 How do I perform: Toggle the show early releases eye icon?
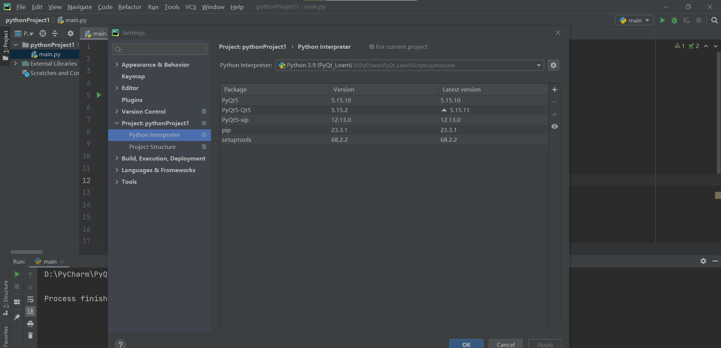(x=555, y=126)
